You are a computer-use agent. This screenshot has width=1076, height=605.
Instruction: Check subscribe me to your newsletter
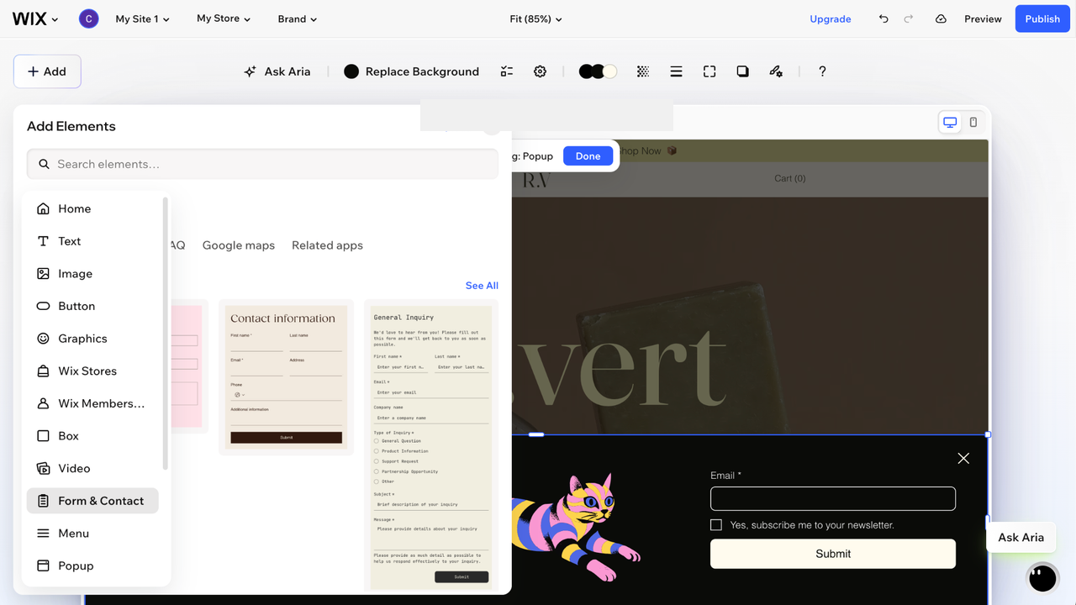tap(716, 524)
